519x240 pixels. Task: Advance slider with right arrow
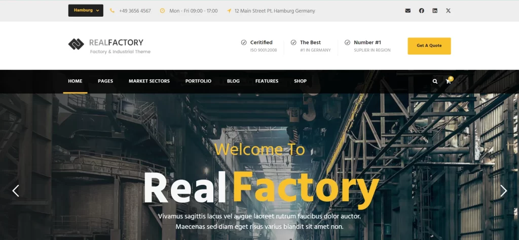click(x=503, y=190)
